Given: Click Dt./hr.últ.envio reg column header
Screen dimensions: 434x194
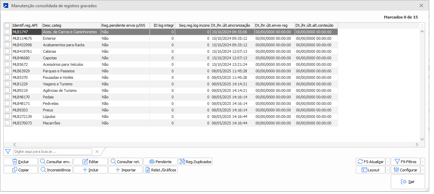Looking at the screenshot, I should 275,25.
